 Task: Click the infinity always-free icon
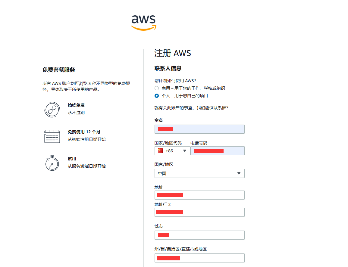pyautogui.click(x=52, y=110)
